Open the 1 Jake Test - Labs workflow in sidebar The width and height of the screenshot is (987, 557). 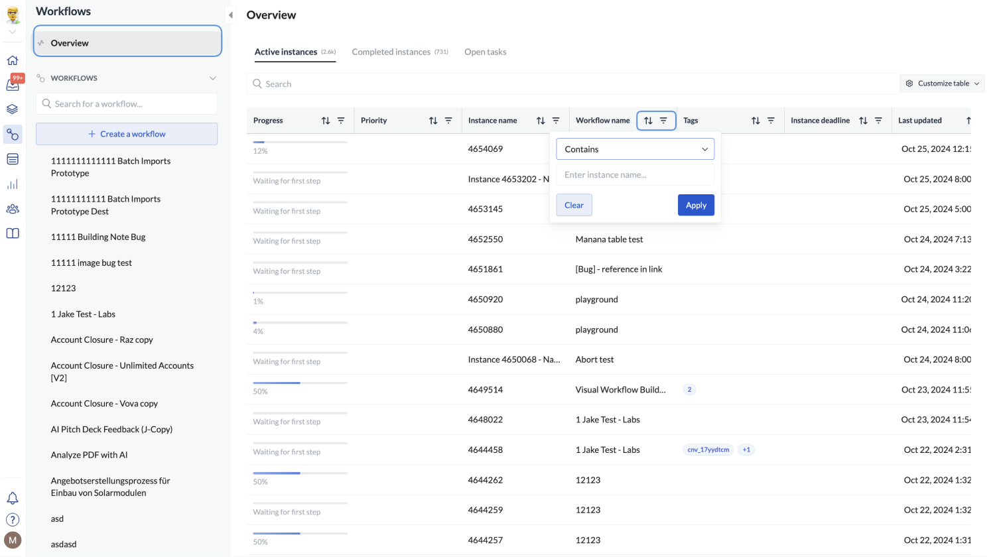pyautogui.click(x=83, y=314)
